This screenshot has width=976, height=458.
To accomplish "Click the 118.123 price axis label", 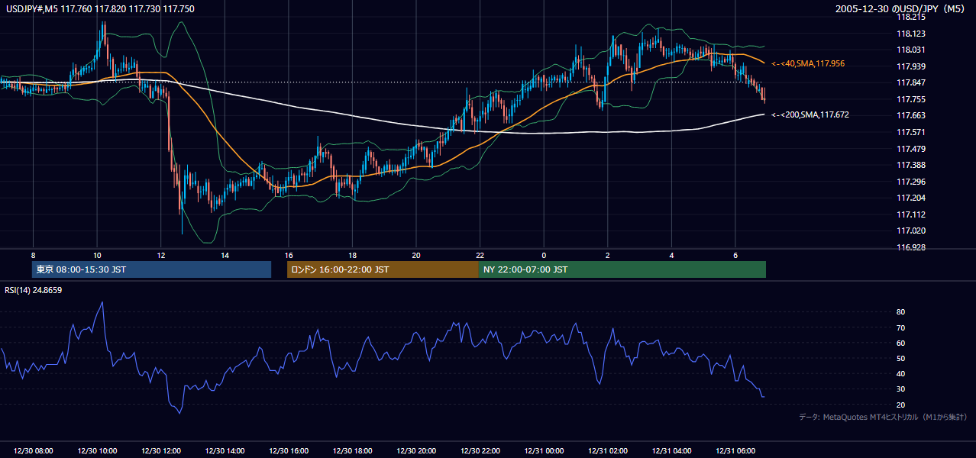I will click(x=910, y=34).
